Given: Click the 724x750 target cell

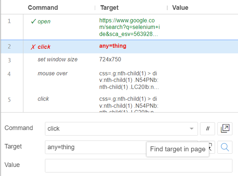Looking at the screenshot, I should point(110,59).
